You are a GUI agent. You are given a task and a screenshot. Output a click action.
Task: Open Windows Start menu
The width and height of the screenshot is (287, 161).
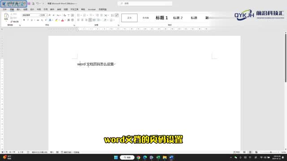click(116, 157)
